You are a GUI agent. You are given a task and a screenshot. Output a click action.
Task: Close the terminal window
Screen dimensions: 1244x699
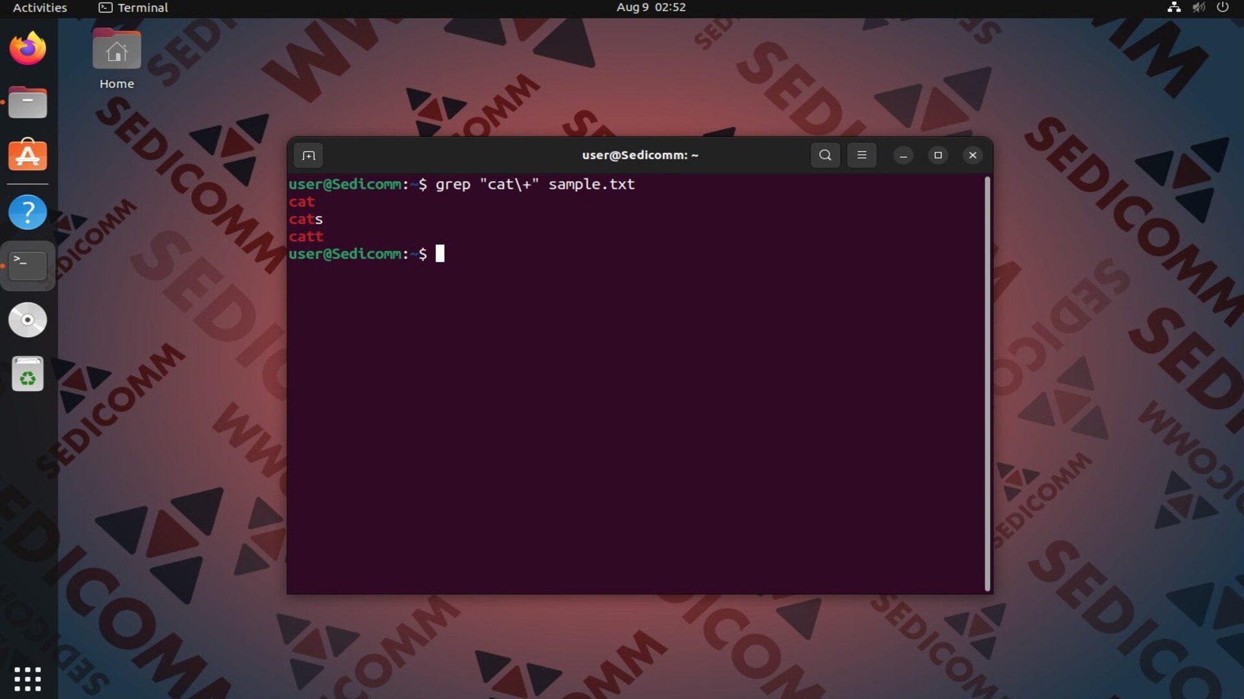[x=973, y=155]
